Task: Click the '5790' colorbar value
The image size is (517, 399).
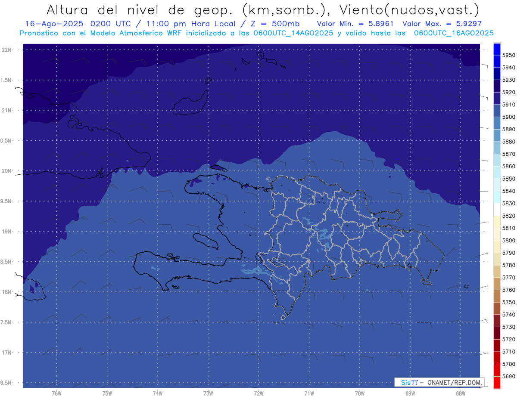Action: (508, 253)
